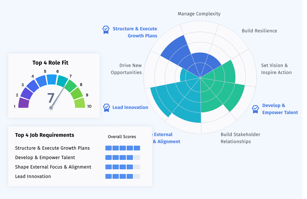Viewport: 307px width, 199px height.
Task: Click the gauge needle pivot circle
Action: (x=51, y=108)
